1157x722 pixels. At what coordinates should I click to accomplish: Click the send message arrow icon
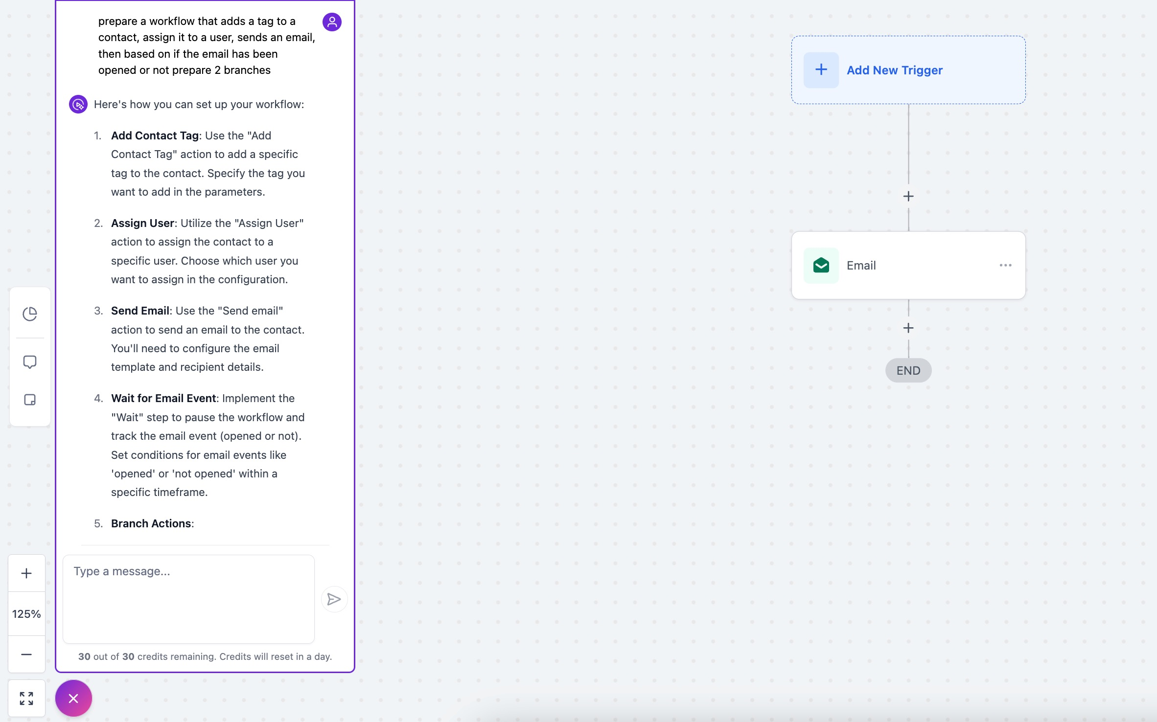[334, 599]
